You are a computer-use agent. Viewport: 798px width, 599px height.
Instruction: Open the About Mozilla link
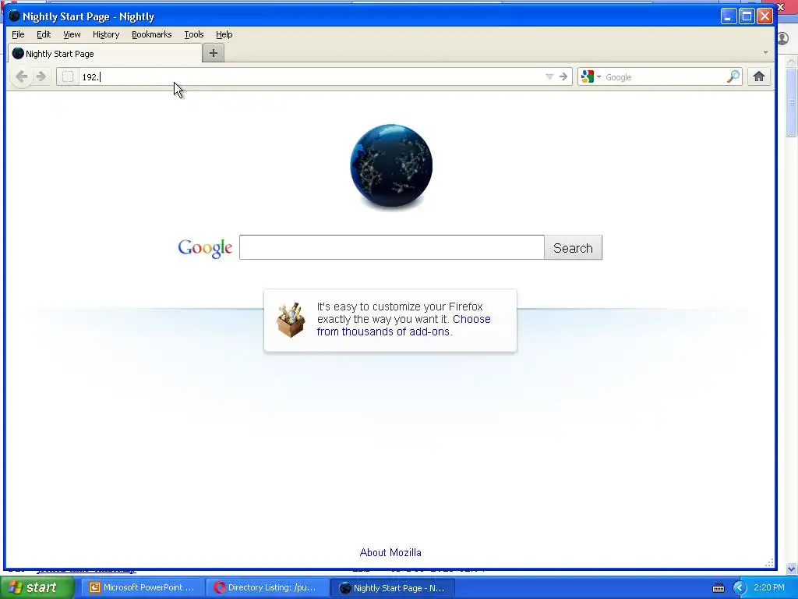pyautogui.click(x=390, y=552)
